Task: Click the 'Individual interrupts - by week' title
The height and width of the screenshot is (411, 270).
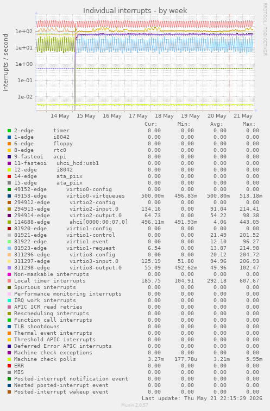Action: tap(135, 10)
